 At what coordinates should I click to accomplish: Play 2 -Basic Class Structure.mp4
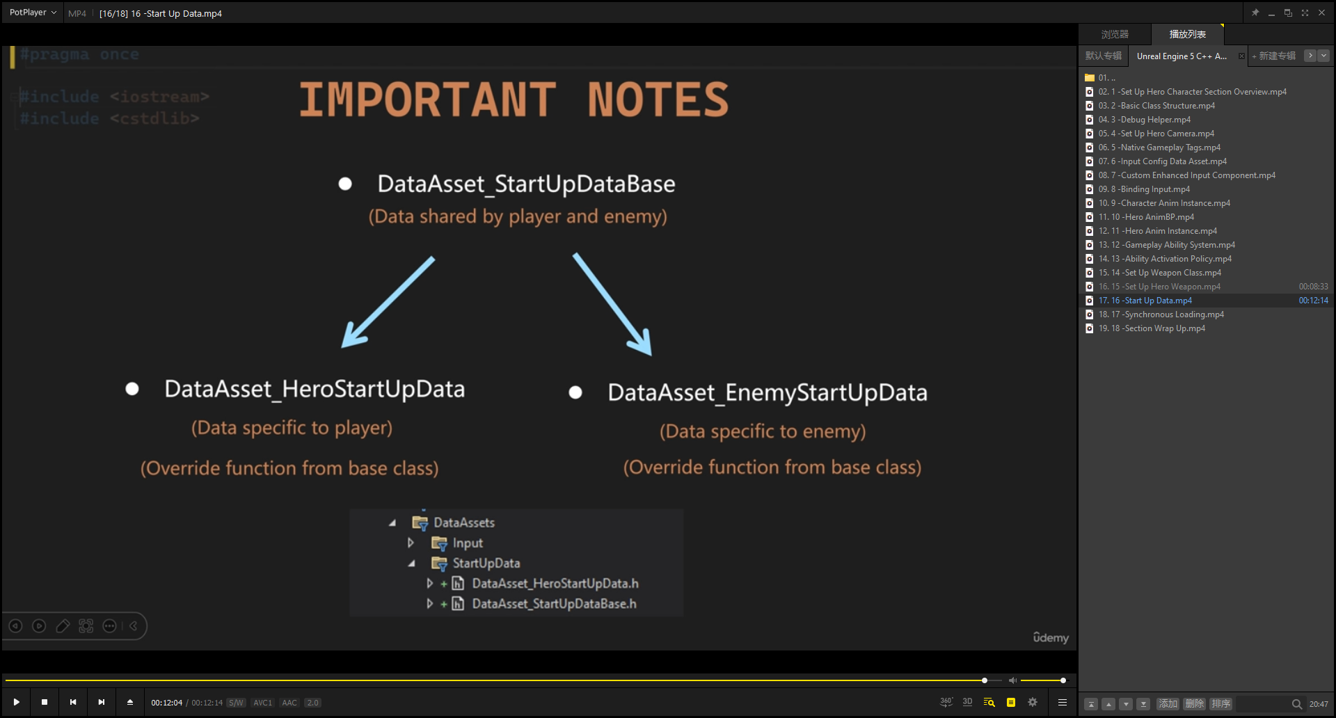click(1207, 106)
